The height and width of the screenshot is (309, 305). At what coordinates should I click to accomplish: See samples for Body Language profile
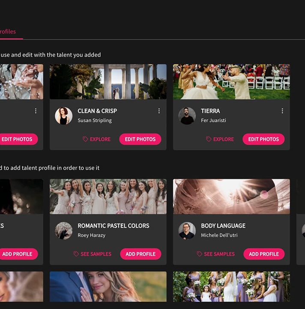(x=216, y=254)
